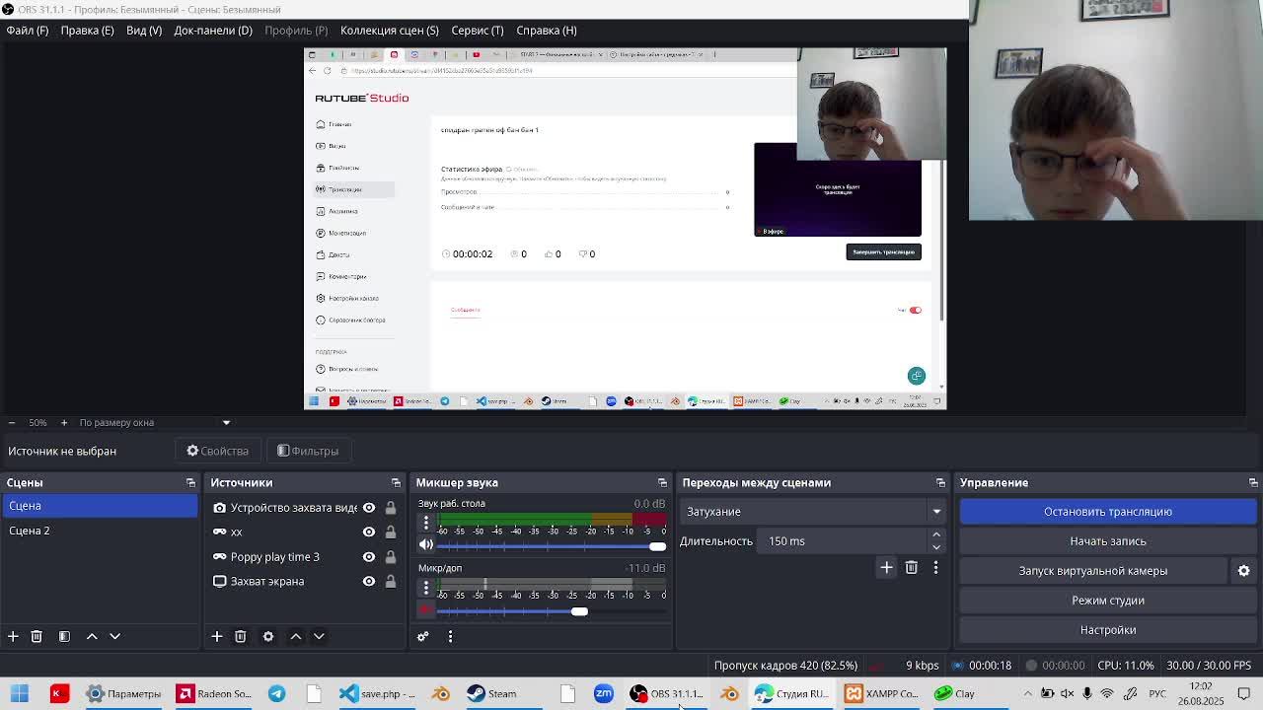This screenshot has width=1263, height=710.
Task: Move source up in Источники list
Action: tap(295, 636)
